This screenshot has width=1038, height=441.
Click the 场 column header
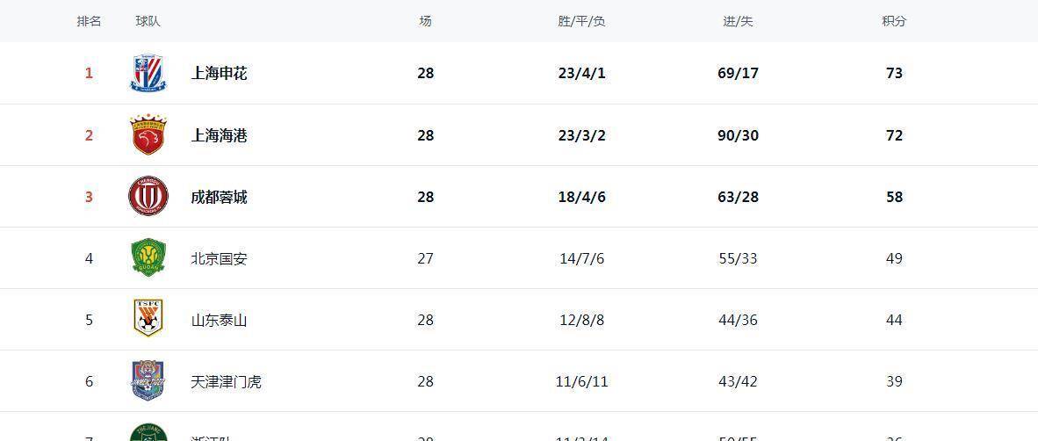click(426, 21)
